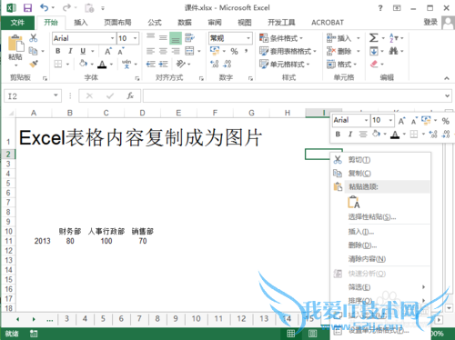Collapse the ribbon with the arrow
Image resolution: width=455 pixels, height=340 pixels.
coord(447,78)
